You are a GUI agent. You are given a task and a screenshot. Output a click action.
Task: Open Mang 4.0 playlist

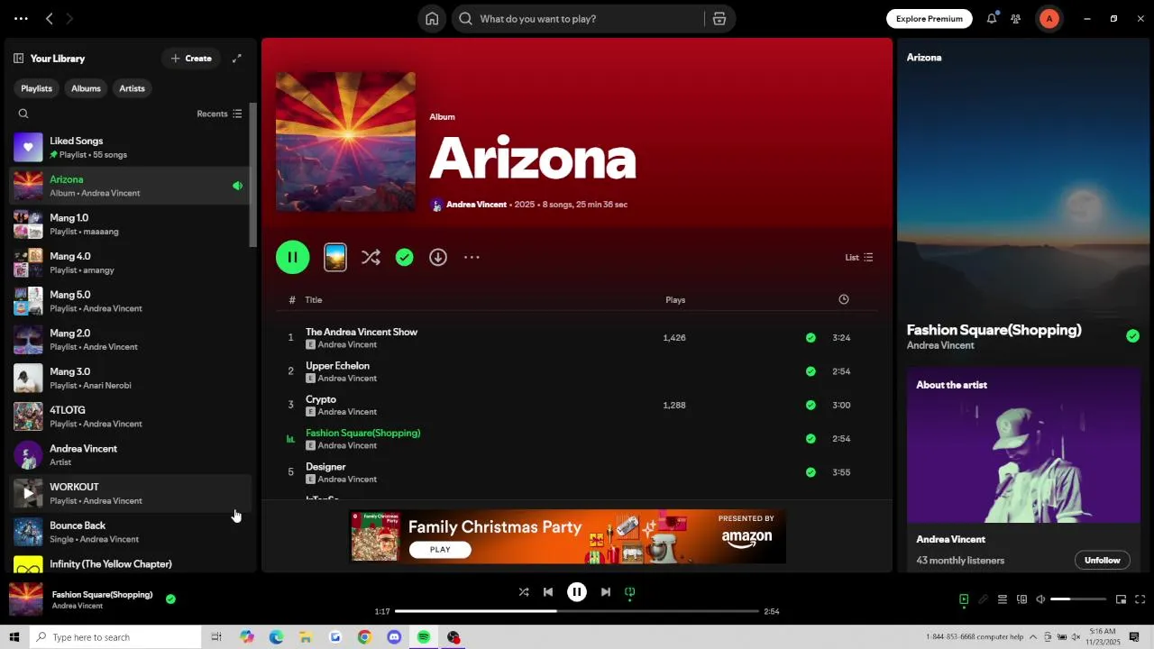pyautogui.click(x=129, y=262)
